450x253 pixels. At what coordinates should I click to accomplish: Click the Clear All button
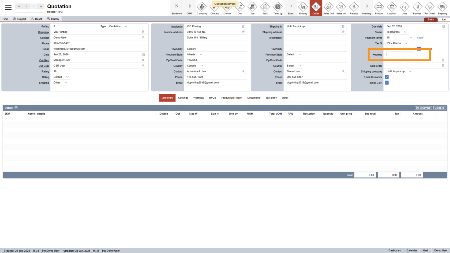(439, 108)
